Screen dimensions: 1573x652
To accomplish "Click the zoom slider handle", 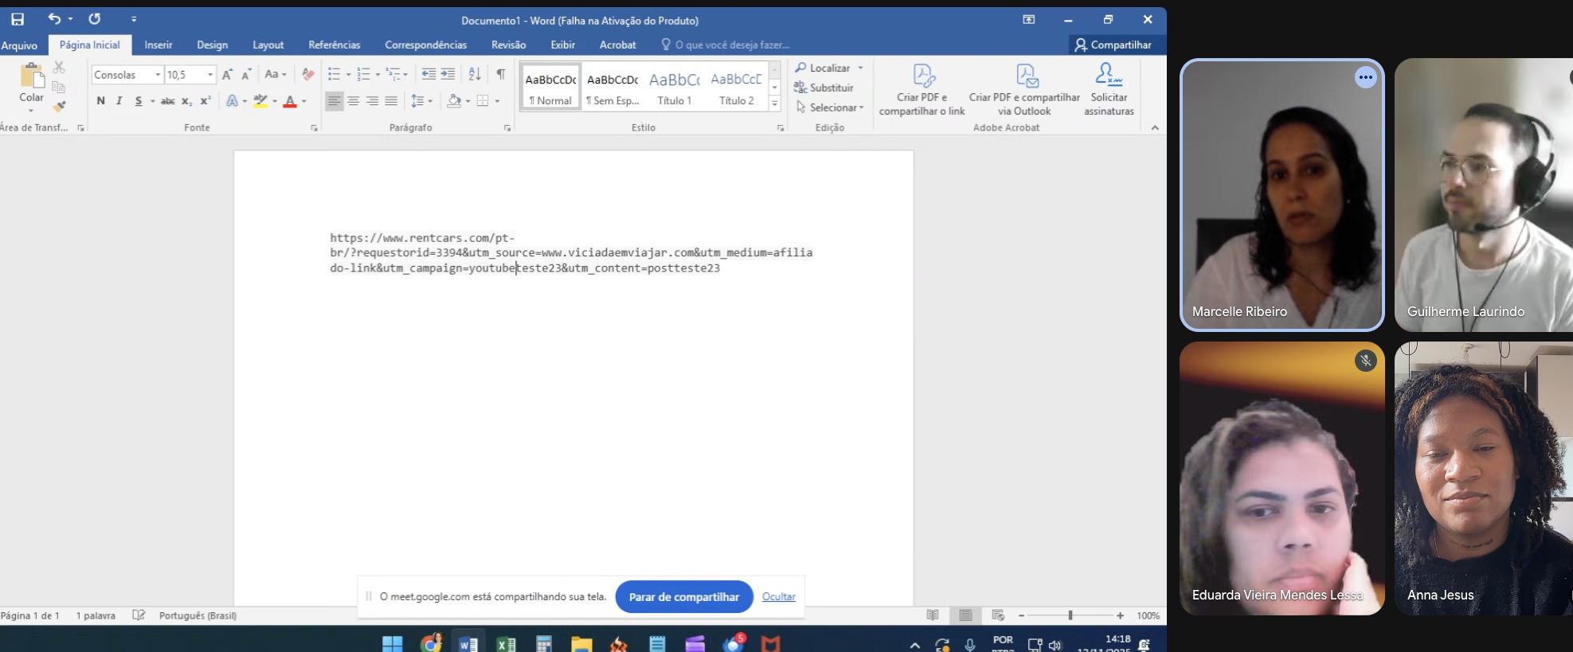I will (1070, 615).
